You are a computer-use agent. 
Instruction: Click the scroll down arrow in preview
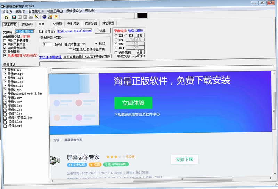(x=275, y=174)
